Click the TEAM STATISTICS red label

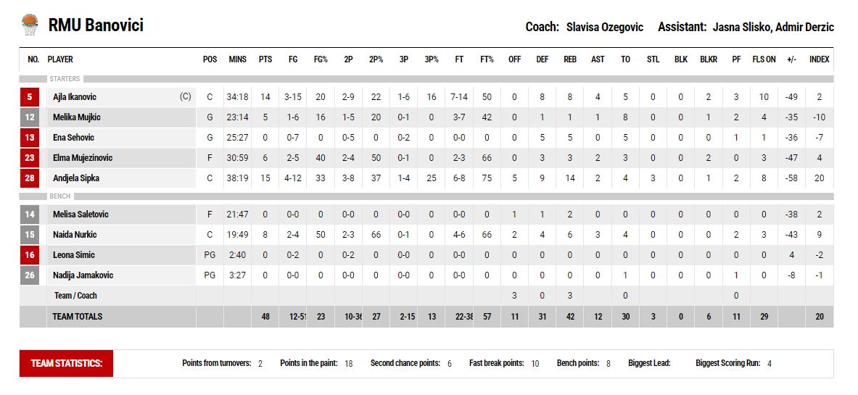tap(66, 364)
